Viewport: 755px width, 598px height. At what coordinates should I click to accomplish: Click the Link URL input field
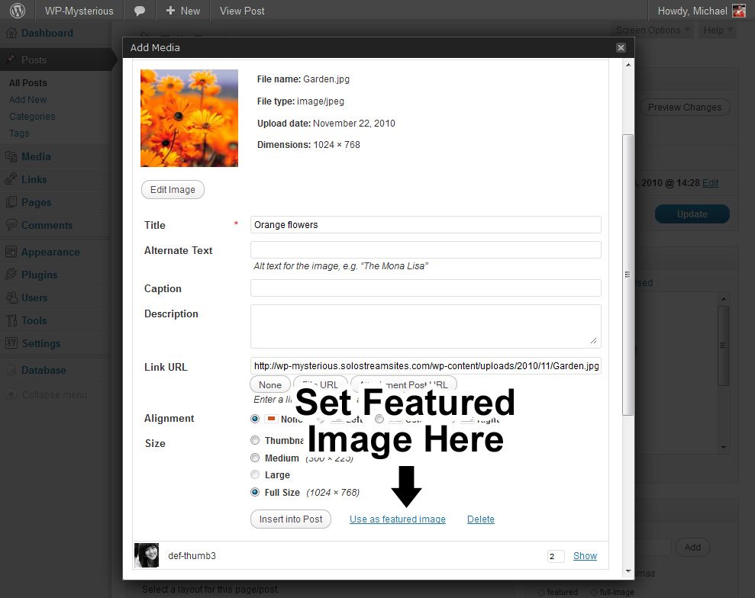coord(426,365)
